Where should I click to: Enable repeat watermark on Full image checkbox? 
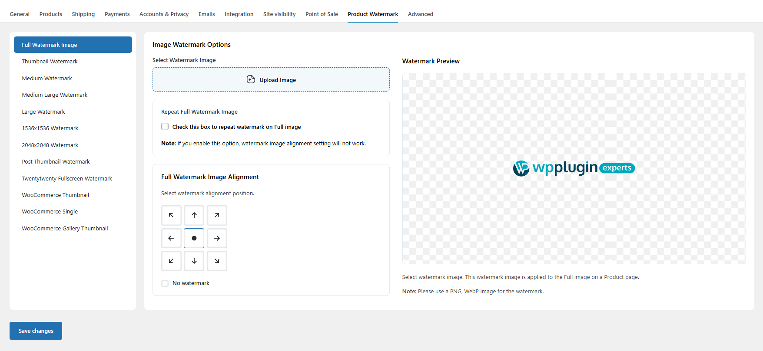[x=165, y=127]
